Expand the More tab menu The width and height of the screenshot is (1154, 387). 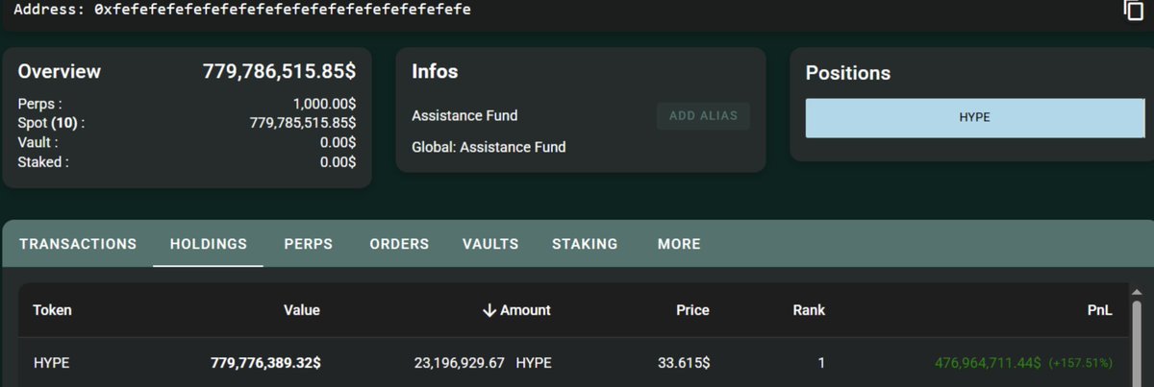coord(679,244)
